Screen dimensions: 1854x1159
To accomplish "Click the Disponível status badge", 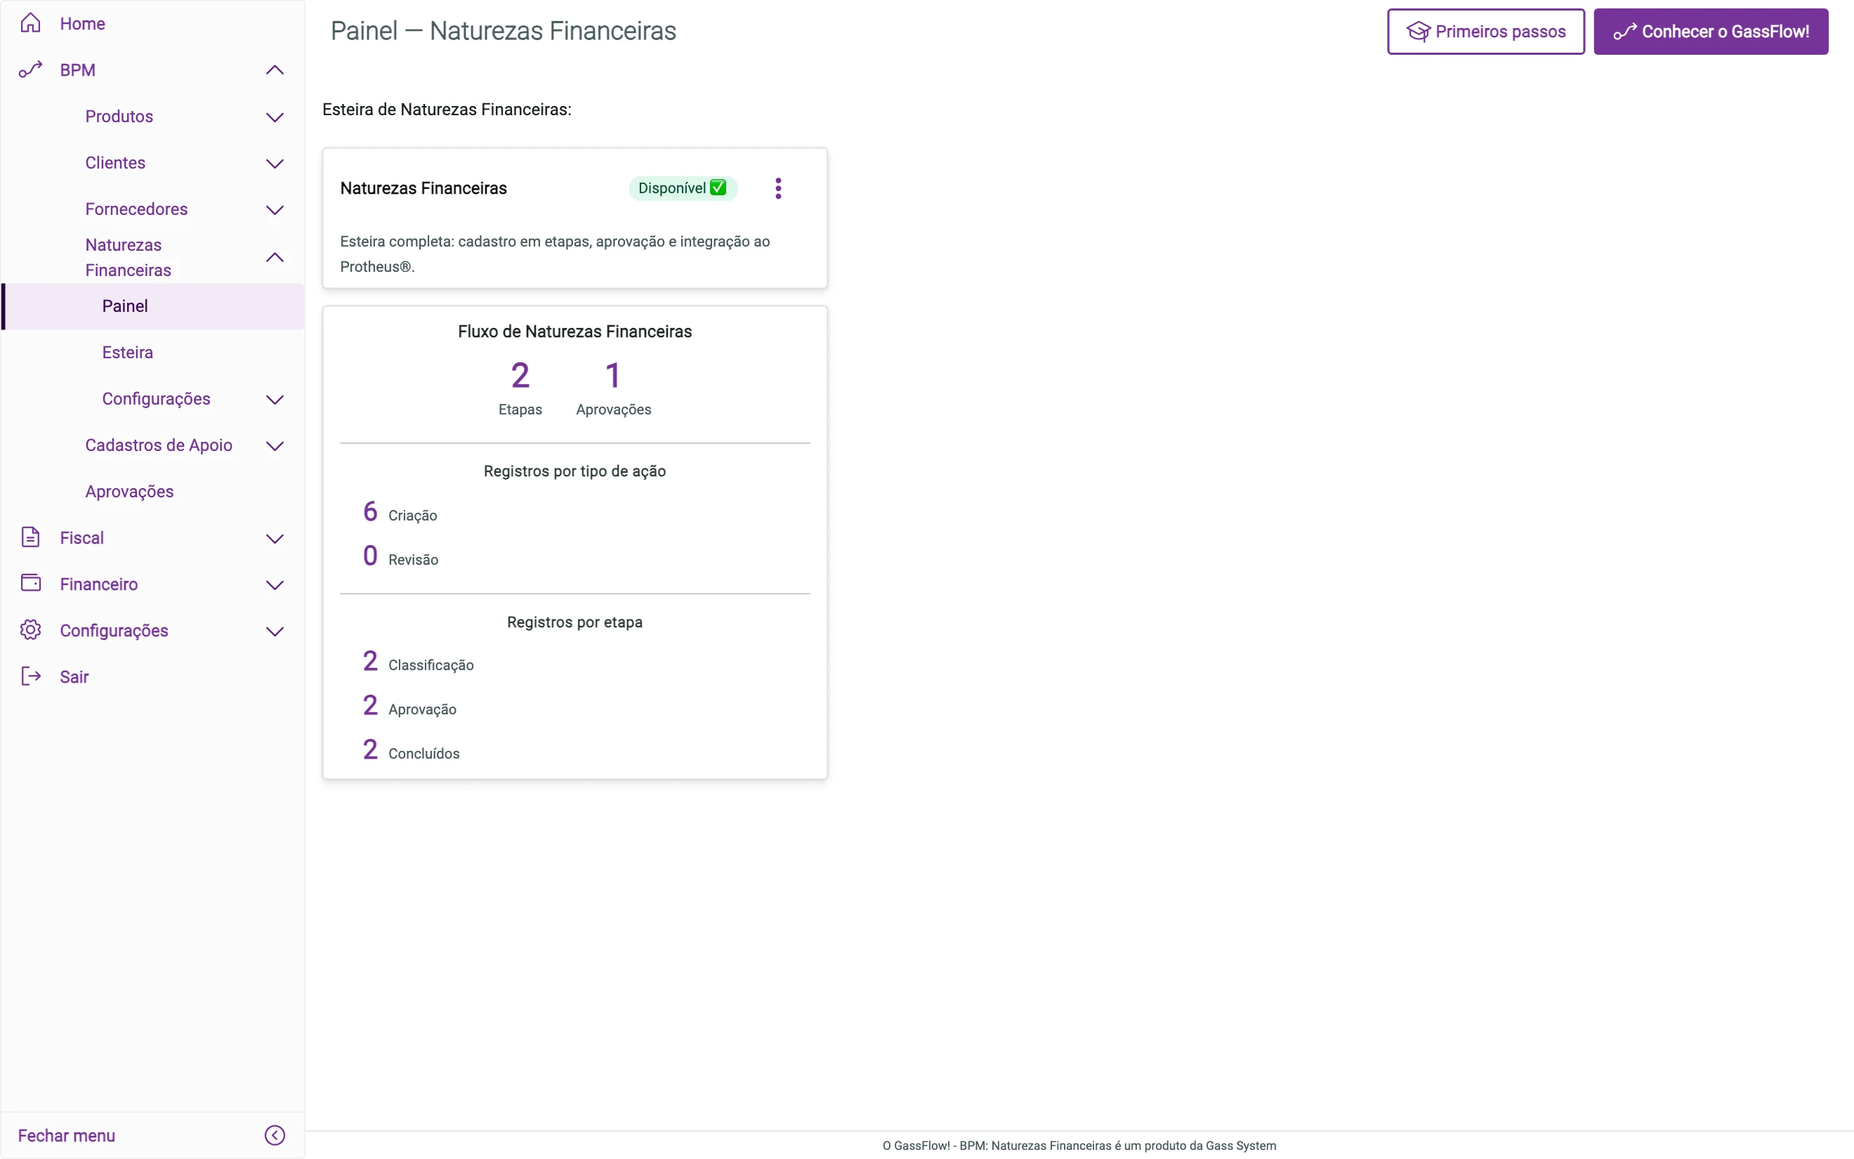I will click(x=683, y=188).
